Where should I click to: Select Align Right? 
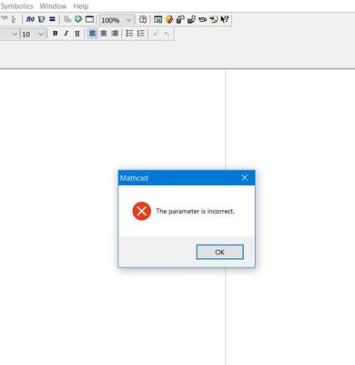click(115, 34)
